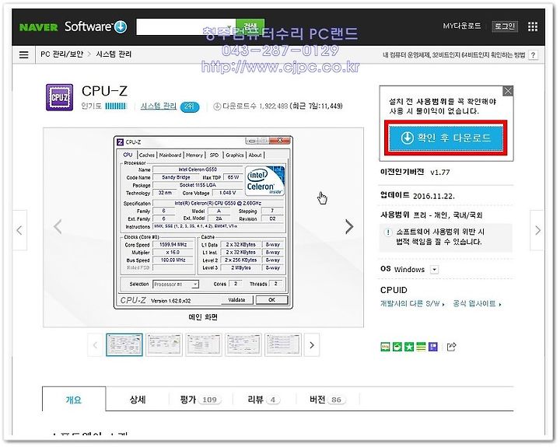This screenshot has width=560, height=447.
Task: Click the 확인 후 다운로드 button
Action: 446,138
